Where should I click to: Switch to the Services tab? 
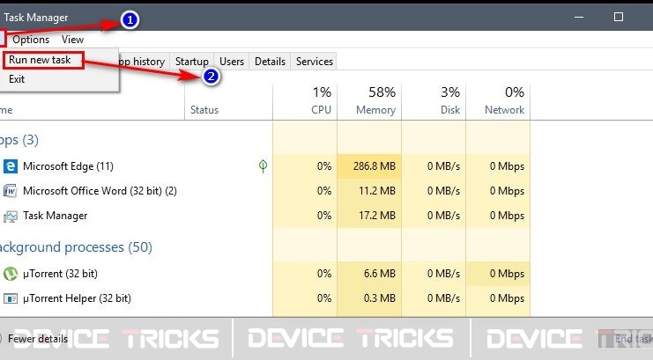coord(315,62)
